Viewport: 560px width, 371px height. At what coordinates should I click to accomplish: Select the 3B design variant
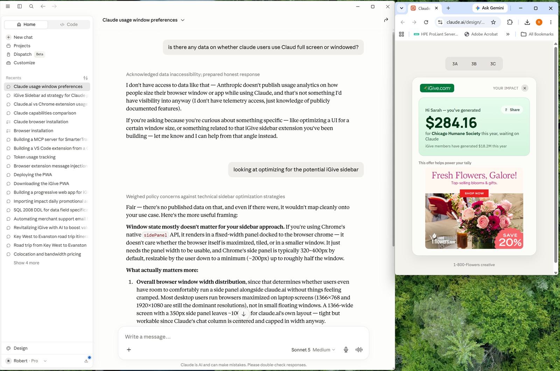(x=474, y=64)
